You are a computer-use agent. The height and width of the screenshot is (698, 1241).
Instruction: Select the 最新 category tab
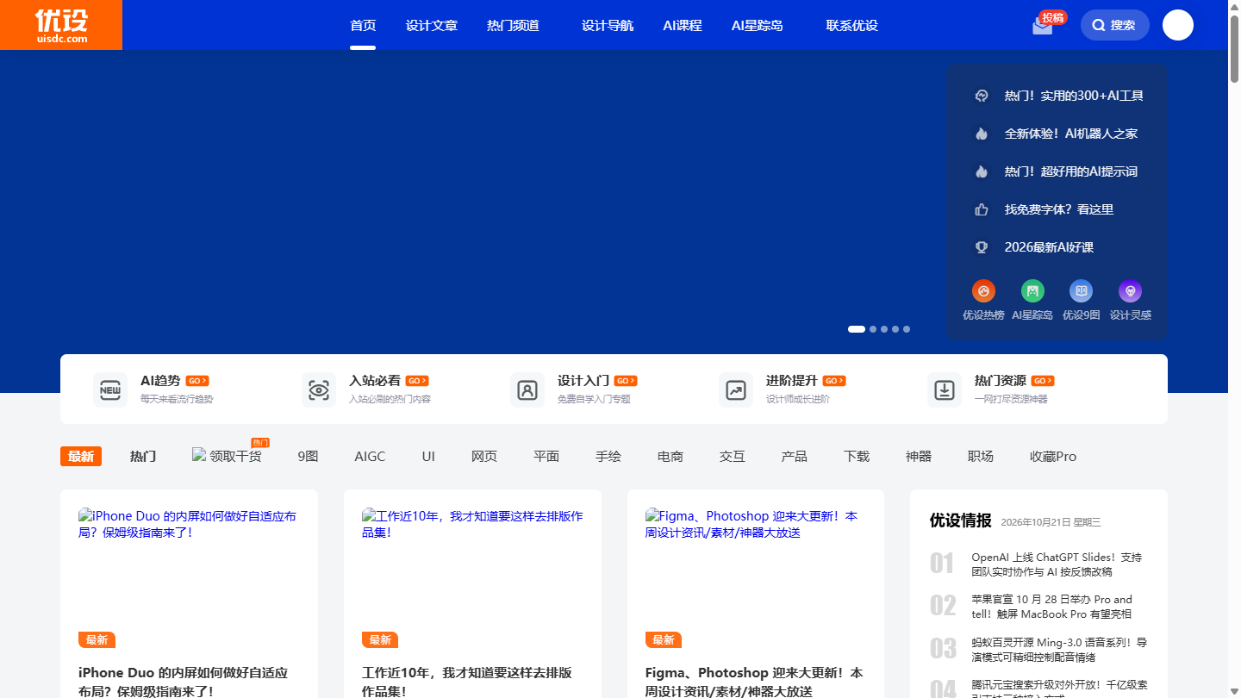click(x=81, y=456)
